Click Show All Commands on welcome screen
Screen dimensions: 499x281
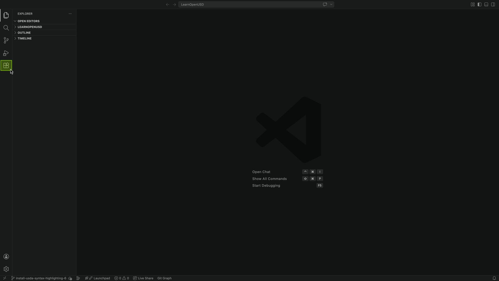270,179
